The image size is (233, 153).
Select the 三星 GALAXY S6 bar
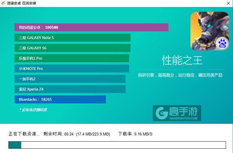72,48
